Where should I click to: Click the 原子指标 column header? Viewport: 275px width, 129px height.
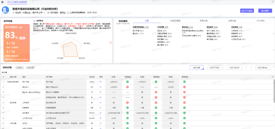(x=49, y=77)
